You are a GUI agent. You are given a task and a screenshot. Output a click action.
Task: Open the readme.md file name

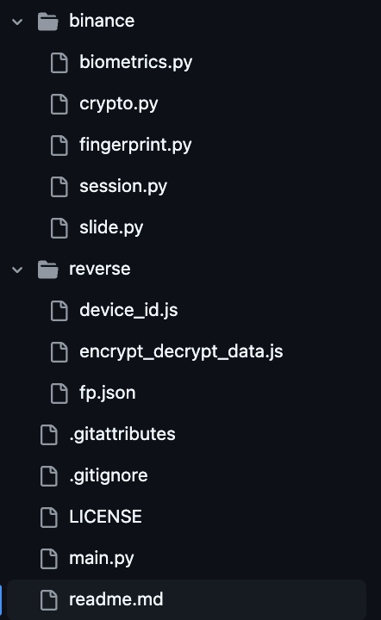(x=116, y=599)
